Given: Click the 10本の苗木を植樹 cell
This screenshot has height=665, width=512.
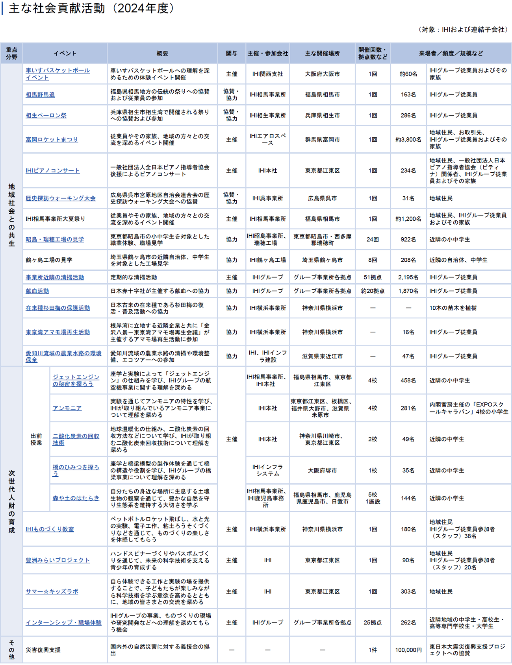Looking at the screenshot, I should [x=469, y=308].
